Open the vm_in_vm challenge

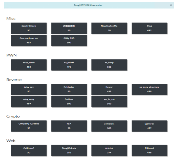pos(109,101)
